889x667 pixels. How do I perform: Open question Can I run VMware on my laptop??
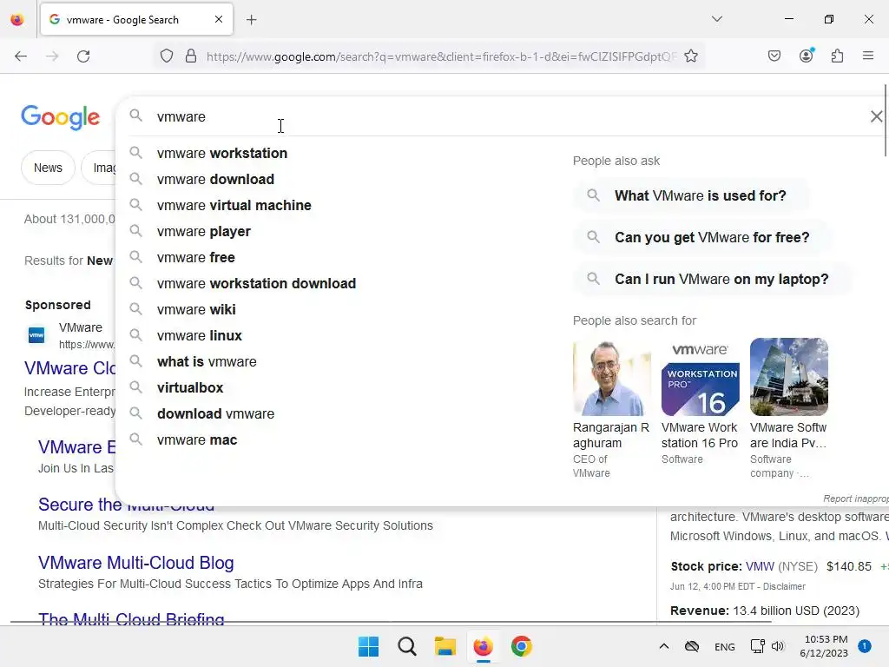coord(713,280)
